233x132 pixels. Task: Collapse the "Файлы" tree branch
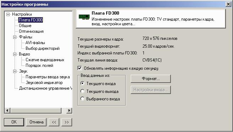pos(15,37)
